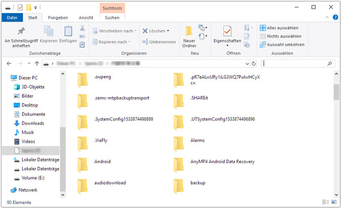The height and width of the screenshot is (208, 341).
Task: Open the easy access dropdown in Neu
Action: coord(203,36)
